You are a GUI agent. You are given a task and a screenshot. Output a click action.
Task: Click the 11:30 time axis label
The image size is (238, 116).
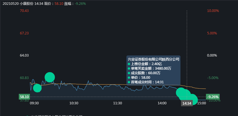click(x=118, y=103)
